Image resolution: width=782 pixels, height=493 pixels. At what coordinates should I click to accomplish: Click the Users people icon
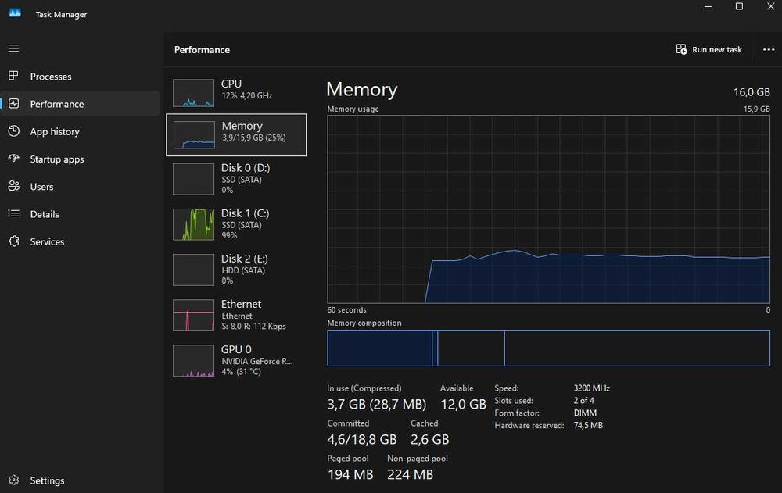(x=13, y=186)
